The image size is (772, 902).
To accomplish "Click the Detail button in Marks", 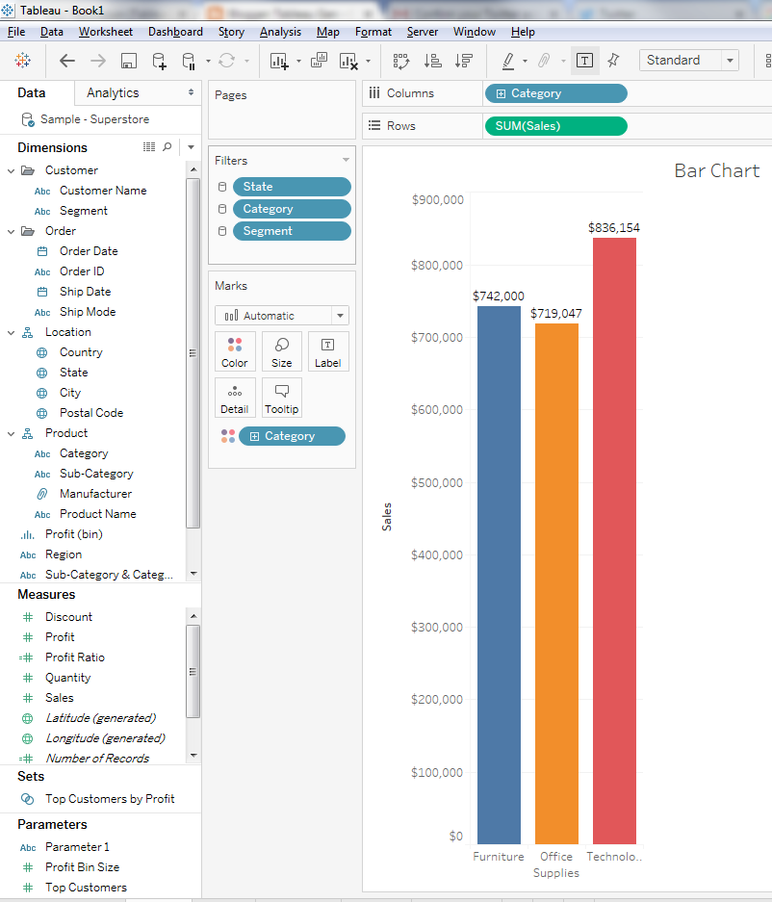I will [235, 397].
